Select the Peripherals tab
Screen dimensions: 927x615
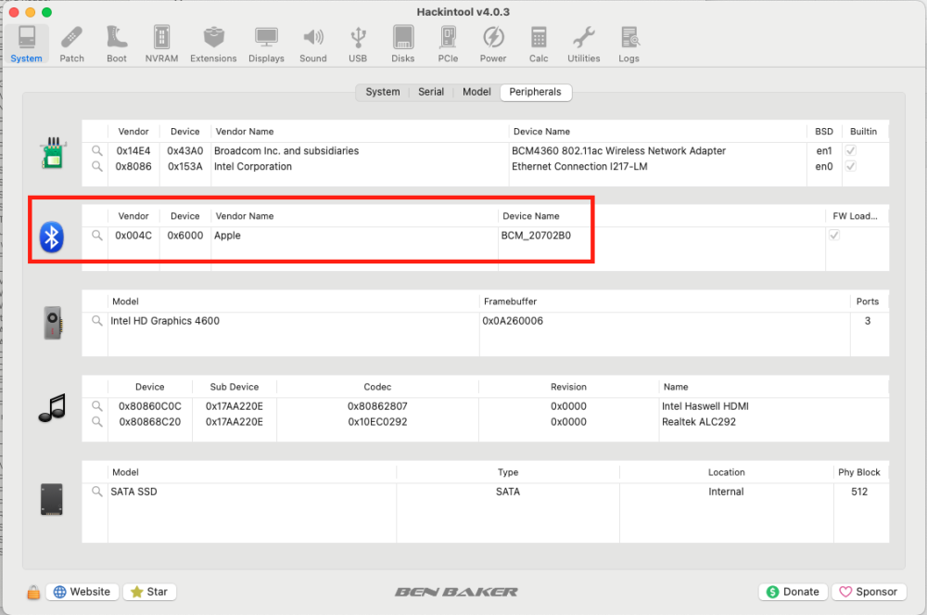click(x=536, y=92)
